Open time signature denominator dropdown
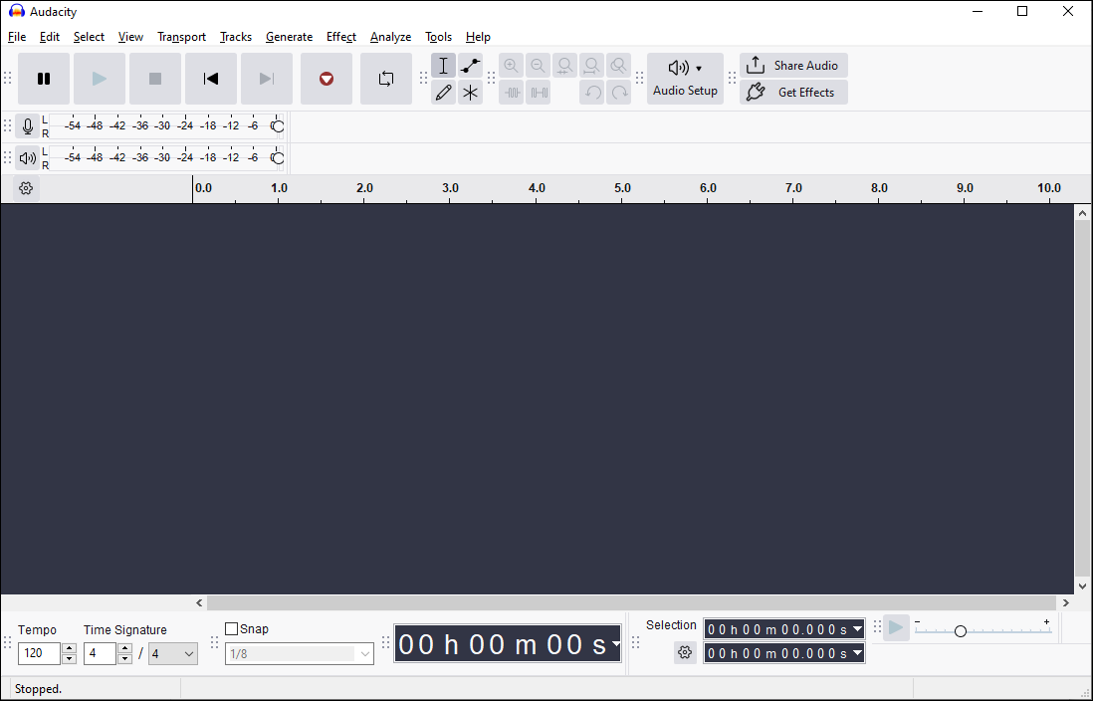The height and width of the screenshot is (701, 1093). point(173,653)
